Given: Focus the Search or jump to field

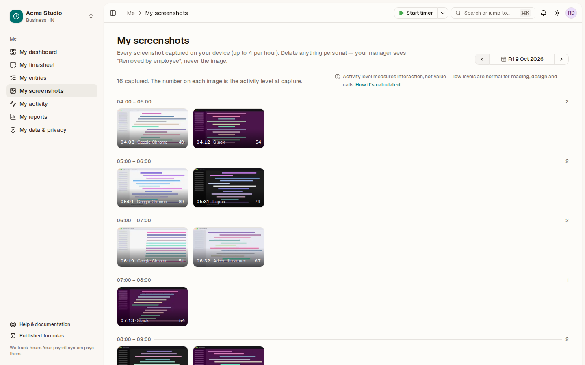Looking at the screenshot, I should coord(493,13).
